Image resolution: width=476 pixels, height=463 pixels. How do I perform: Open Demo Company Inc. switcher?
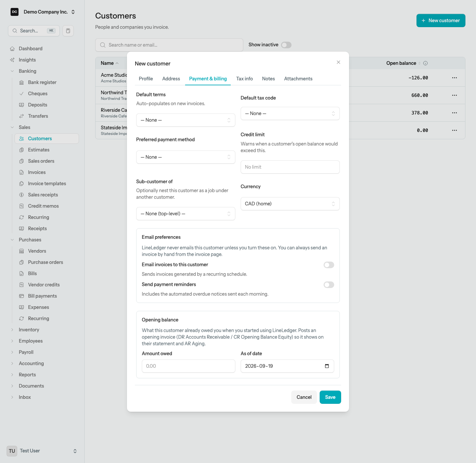[43, 12]
